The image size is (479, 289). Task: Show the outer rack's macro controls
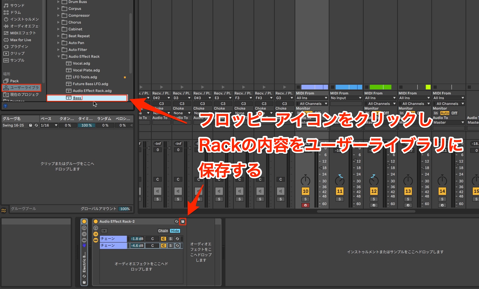click(84, 228)
